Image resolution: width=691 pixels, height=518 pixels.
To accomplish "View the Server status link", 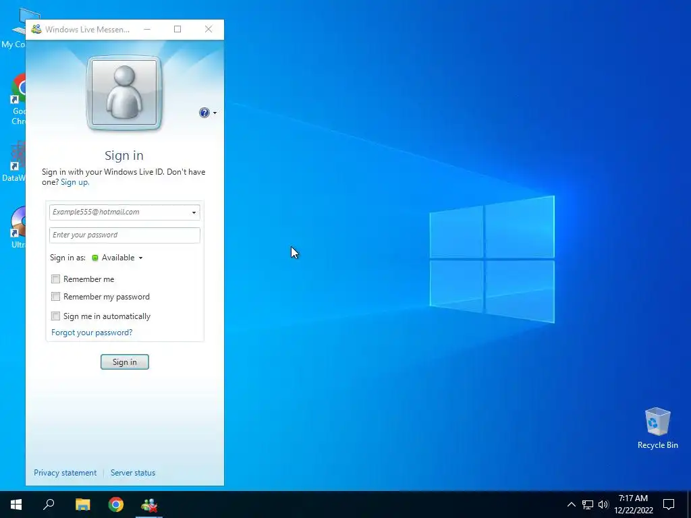I will point(133,473).
